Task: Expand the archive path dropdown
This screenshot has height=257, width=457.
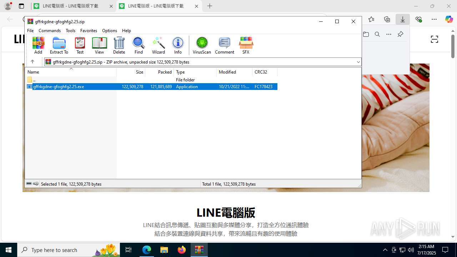Action: click(x=358, y=62)
